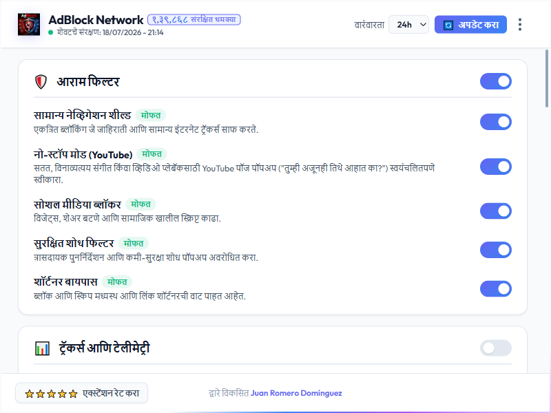Click the आराम फिल्टर heading
This screenshot has height=413, width=551.
pos(88,81)
